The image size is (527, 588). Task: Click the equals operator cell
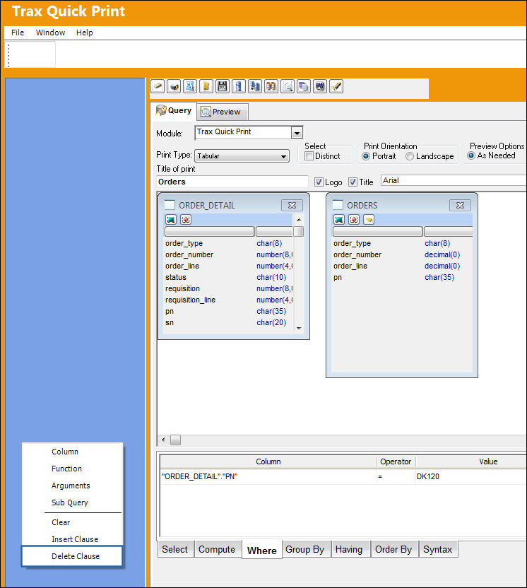tap(396, 476)
